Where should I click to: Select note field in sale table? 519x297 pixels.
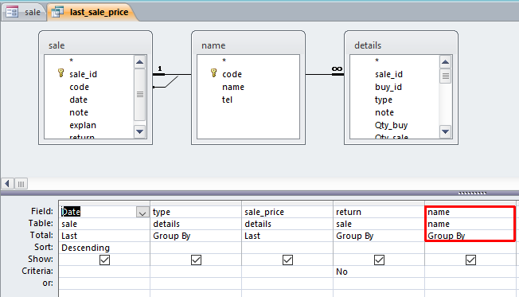(x=79, y=112)
